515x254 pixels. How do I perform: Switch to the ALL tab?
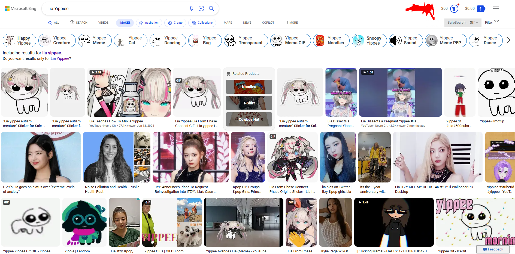click(x=54, y=23)
